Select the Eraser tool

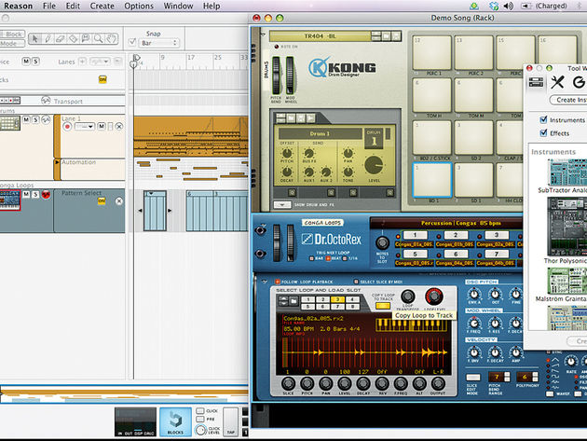pos(61,38)
